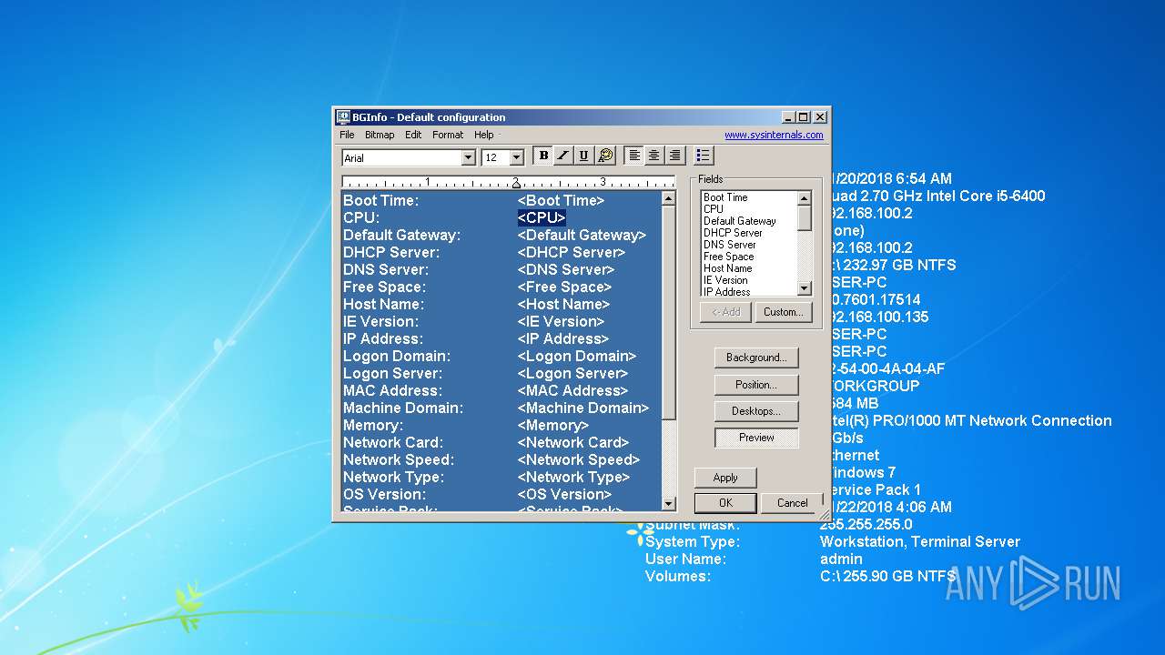Open the Help menu
Screen dimensions: 1165x655
click(483, 135)
